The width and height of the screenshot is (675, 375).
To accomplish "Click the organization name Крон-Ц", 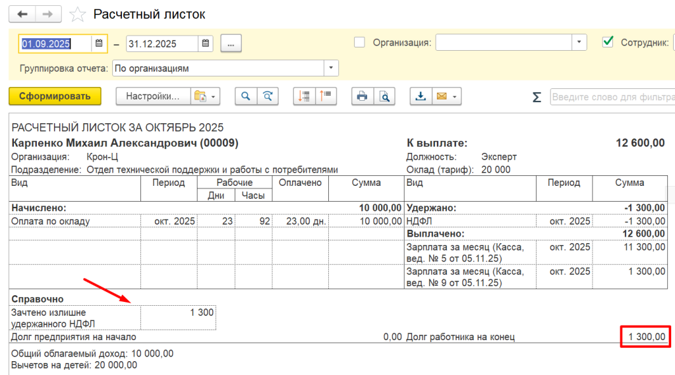I will pos(102,157).
